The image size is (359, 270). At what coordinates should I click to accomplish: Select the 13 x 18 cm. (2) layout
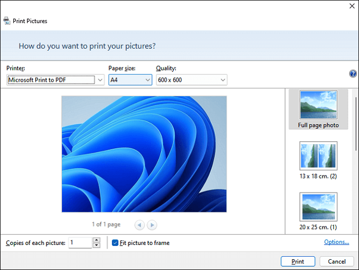tap(318, 160)
